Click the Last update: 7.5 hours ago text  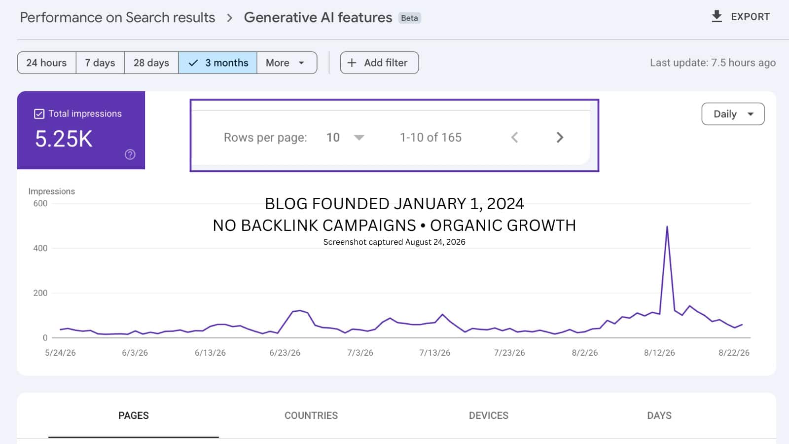(x=713, y=63)
